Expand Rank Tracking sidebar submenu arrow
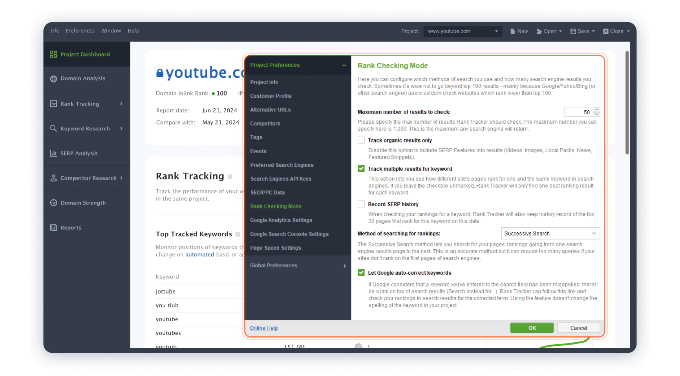This screenshot has height=376, width=680. point(121,104)
